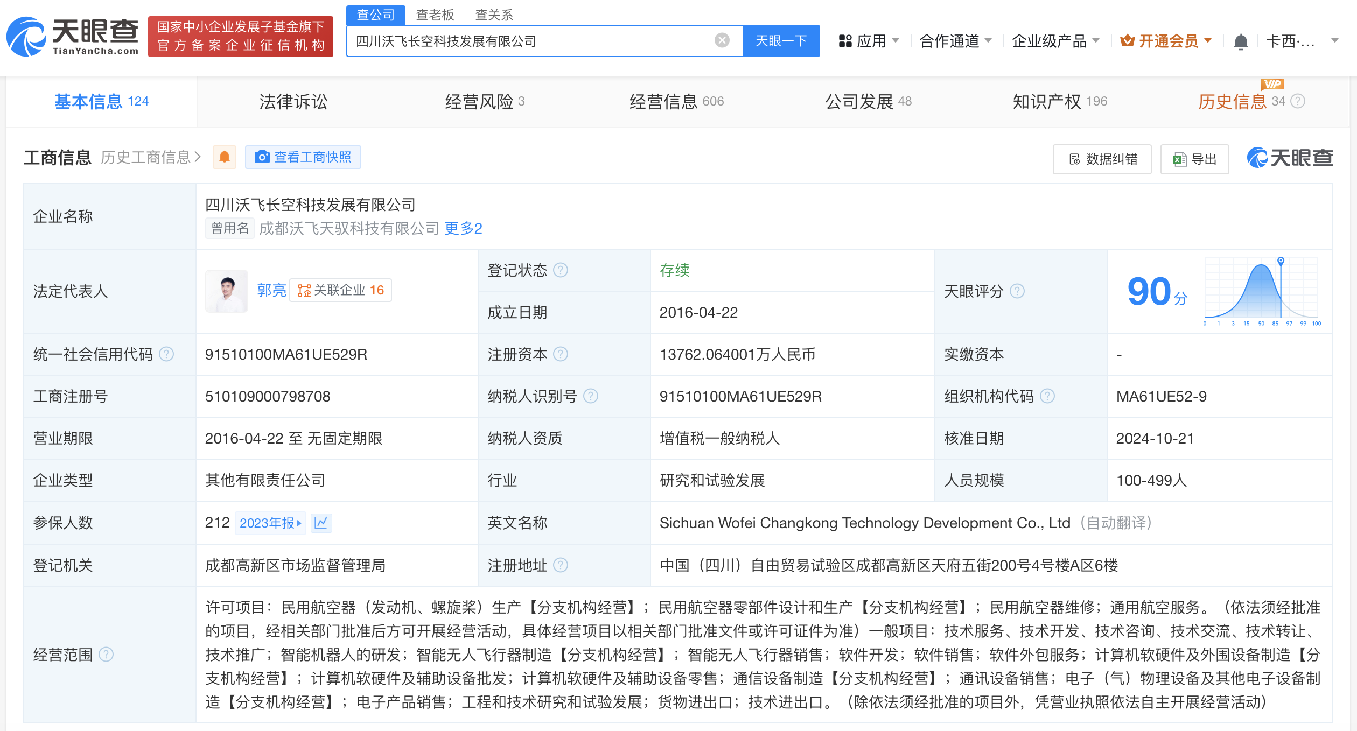Viewport: 1357px width, 731px height.
Task: Open insured headcount trend chart icon
Action: (321, 523)
